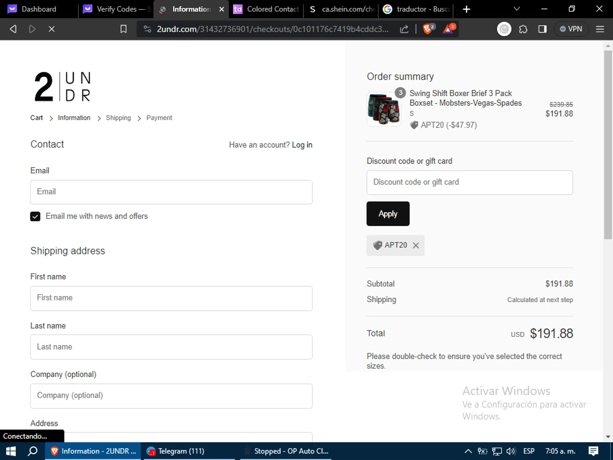Open Brave Shields lion icon
The height and width of the screenshot is (460, 613).
pos(428,29)
